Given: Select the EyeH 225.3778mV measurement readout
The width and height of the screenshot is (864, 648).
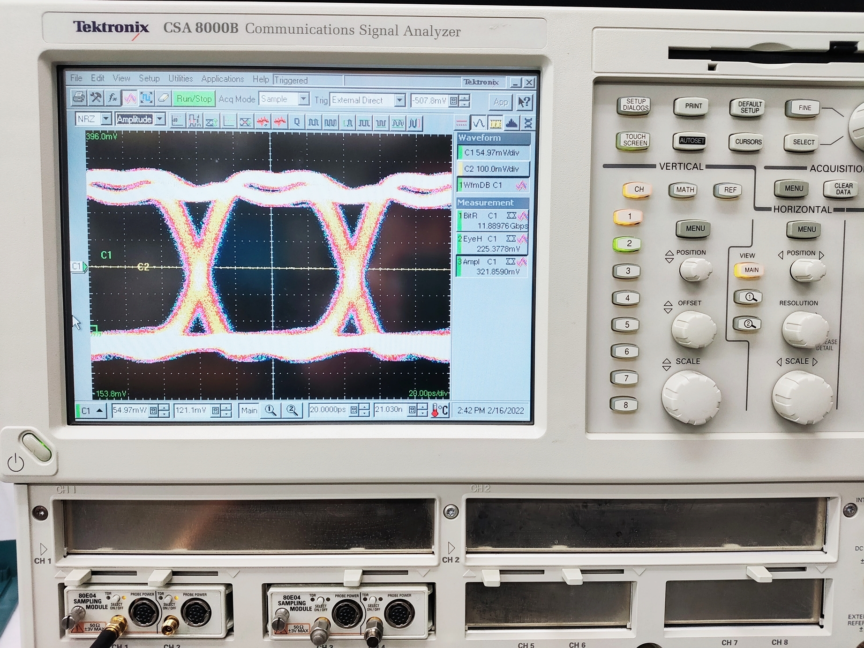Looking at the screenshot, I should [492, 244].
